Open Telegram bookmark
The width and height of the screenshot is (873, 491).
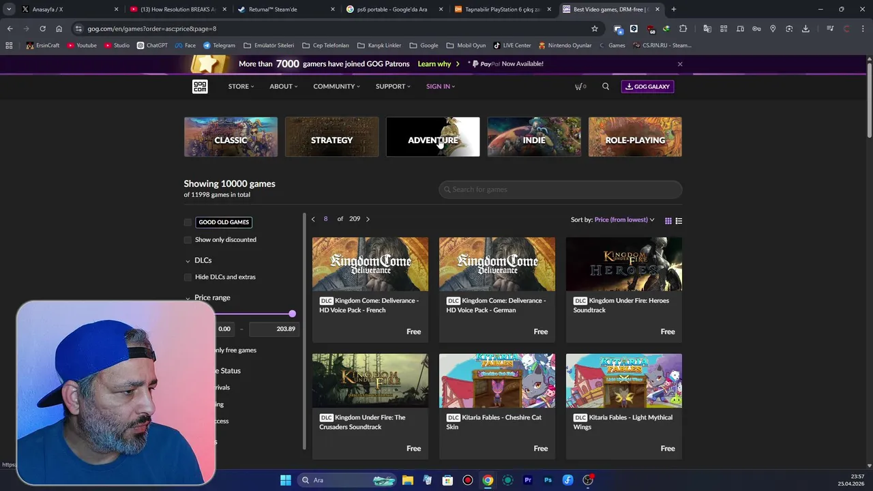pos(219,46)
